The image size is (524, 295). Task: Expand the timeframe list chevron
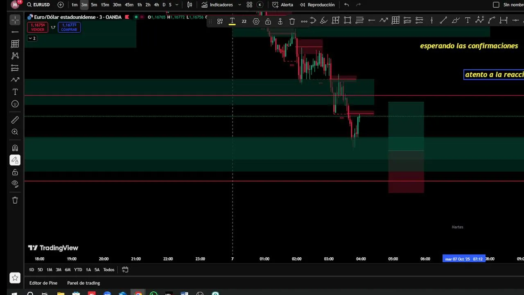177,5
